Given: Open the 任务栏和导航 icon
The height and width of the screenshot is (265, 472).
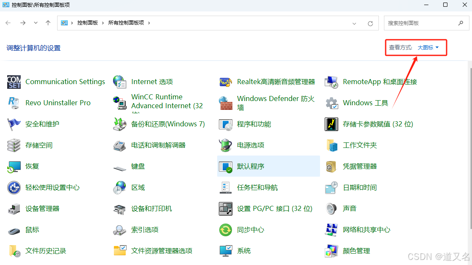Looking at the screenshot, I should tap(226, 188).
